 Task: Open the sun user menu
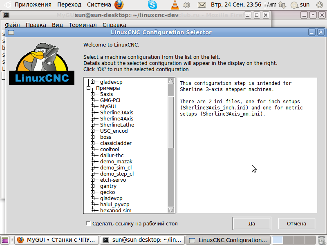(x=300, y=4)
